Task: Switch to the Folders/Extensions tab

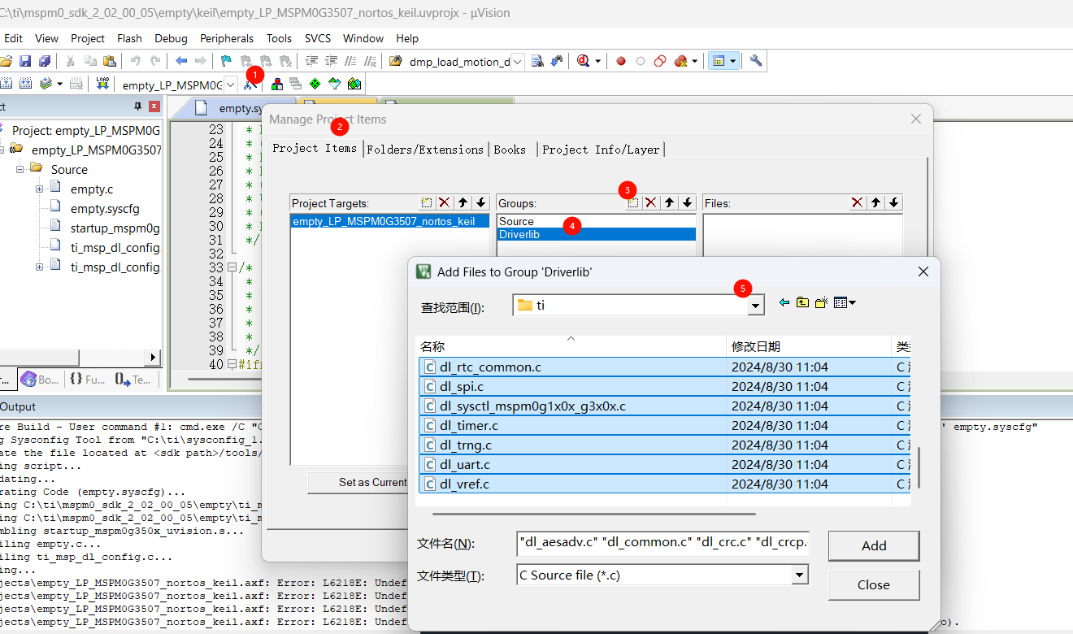Action: (x=424, y=150)
